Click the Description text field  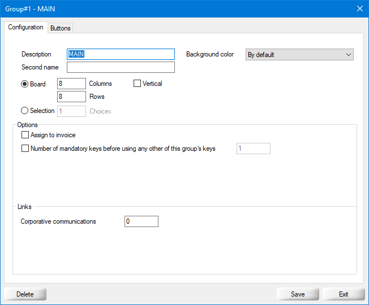(x=121, y=54)
